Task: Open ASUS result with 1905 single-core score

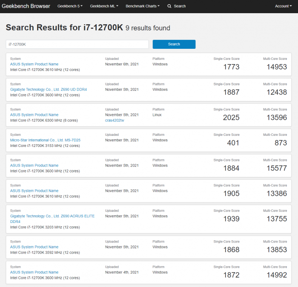Action: [34, 191]
